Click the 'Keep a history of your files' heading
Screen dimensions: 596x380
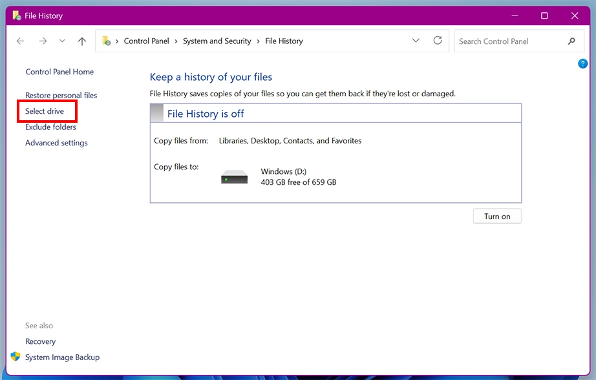pyautogui.click(x=211, y=77)
